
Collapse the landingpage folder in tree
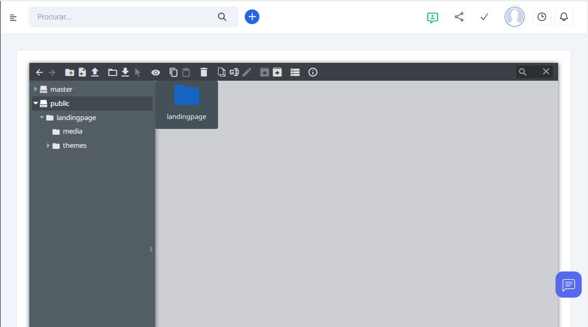tap(42, 117)
